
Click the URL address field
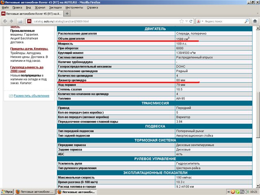tap(106, 21)
